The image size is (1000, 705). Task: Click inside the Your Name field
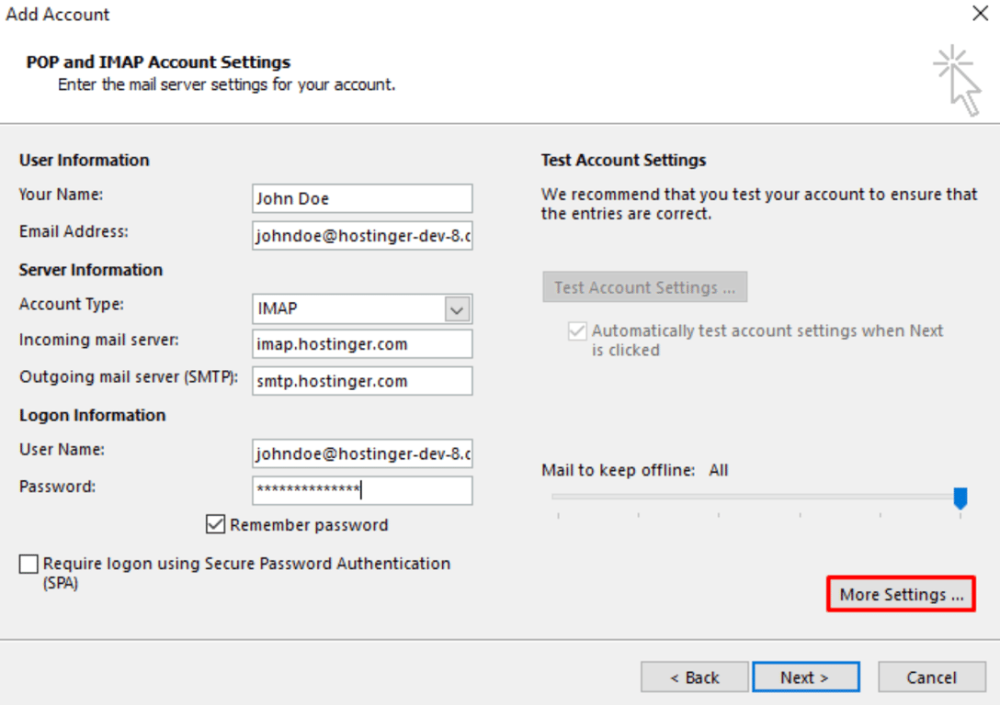tap(361, 198)
